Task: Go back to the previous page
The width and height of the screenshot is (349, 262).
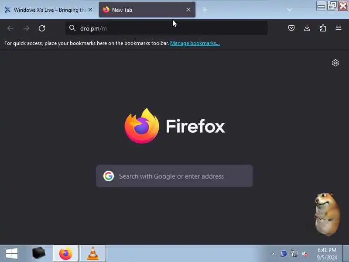Action: pos(10,28)
